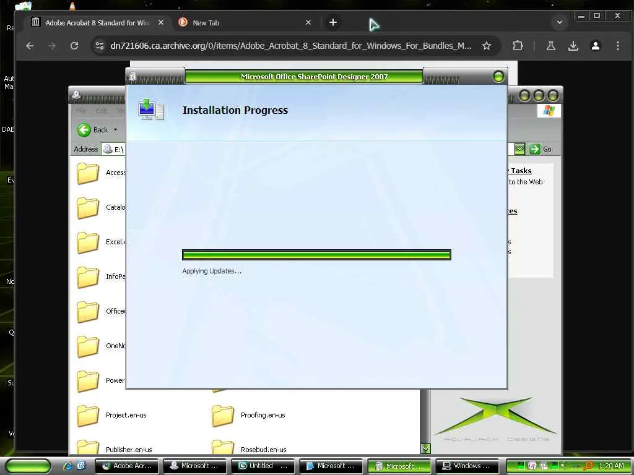634x475 pixels.
Task: Click the Installation Progress computer icon
Action: click(151, 110)
